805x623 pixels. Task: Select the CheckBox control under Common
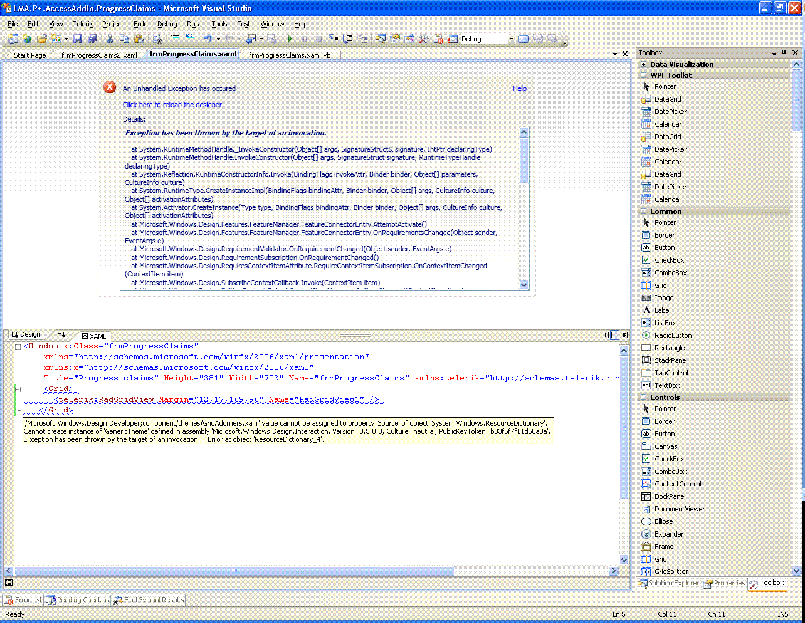tap(669, 260)
